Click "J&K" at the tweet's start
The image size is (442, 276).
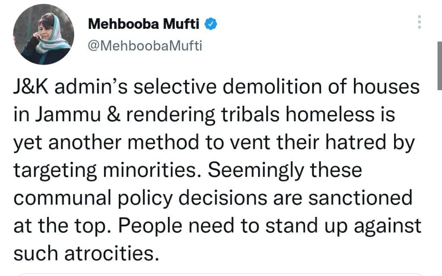point(31,87)
